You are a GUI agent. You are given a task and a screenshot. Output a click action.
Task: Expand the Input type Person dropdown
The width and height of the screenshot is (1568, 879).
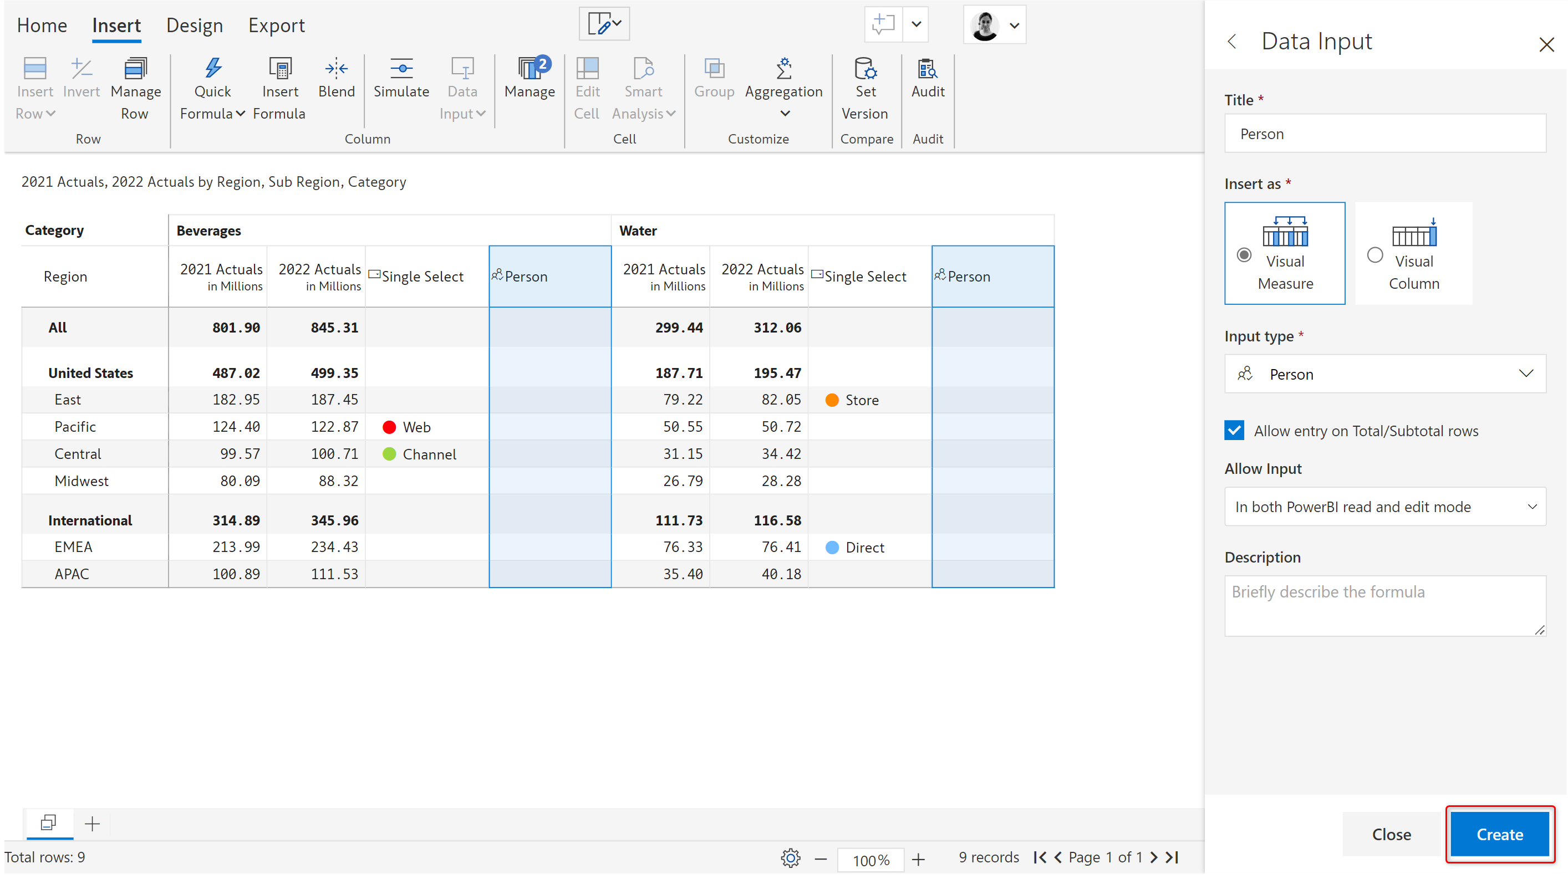coord(1385,374)
